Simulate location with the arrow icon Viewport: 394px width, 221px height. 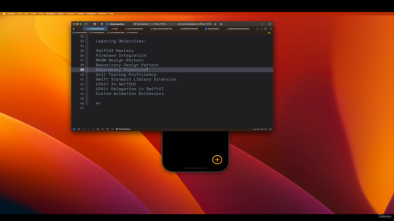click(112, 129)
